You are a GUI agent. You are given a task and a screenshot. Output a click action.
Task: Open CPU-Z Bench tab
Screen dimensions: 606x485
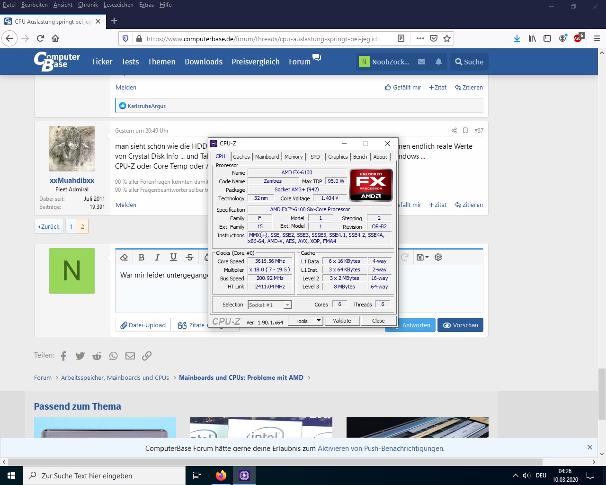pos(360,157)
